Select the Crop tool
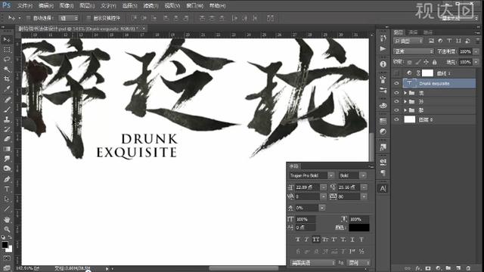Viewport: 484px width, 272px height. (7, 79)
